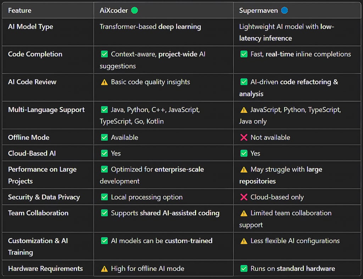Click 'High for offline AI mode' text

coord(148,269)
